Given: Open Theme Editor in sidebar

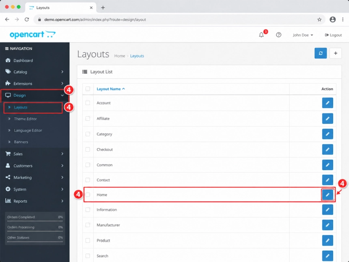Looking at the screenshot, I should pyautogui.click(x=26, y=119).
